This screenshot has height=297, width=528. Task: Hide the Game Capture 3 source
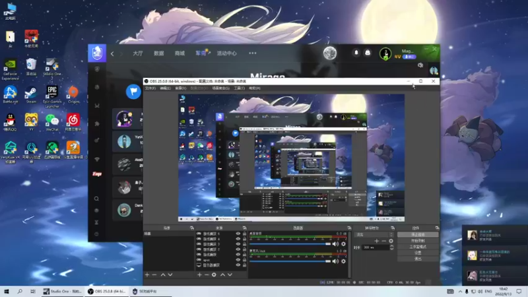pos(238,244)
